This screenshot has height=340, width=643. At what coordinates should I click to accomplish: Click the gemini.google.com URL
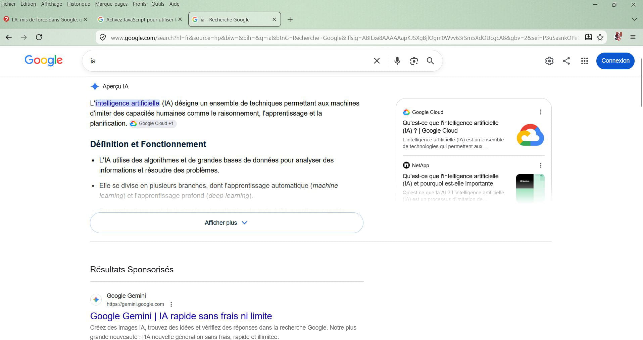point(135,304)
